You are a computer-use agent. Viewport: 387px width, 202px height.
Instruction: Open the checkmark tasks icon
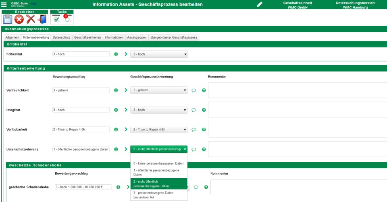(56, 19)
